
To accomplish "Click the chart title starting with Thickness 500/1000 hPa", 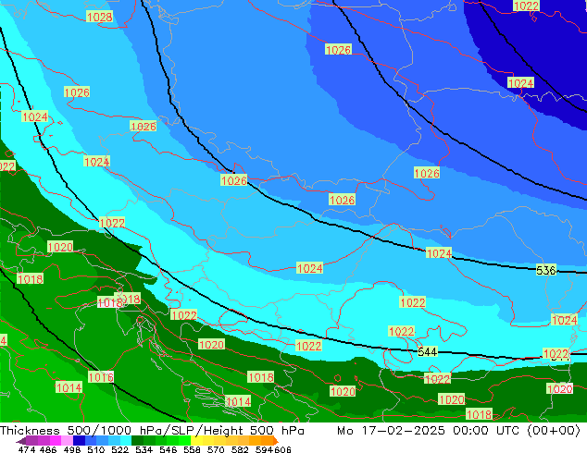I will coord(152,430).
